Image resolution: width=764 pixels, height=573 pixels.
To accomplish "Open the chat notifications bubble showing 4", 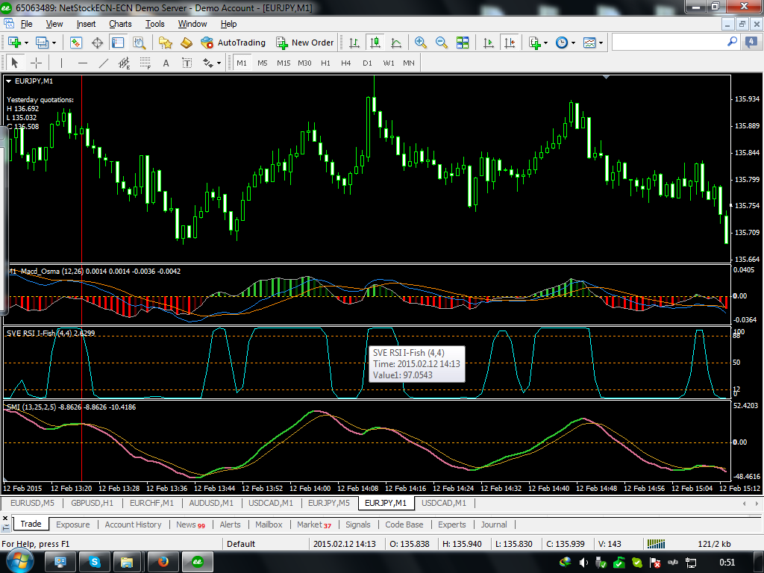I will click(751, 43).
